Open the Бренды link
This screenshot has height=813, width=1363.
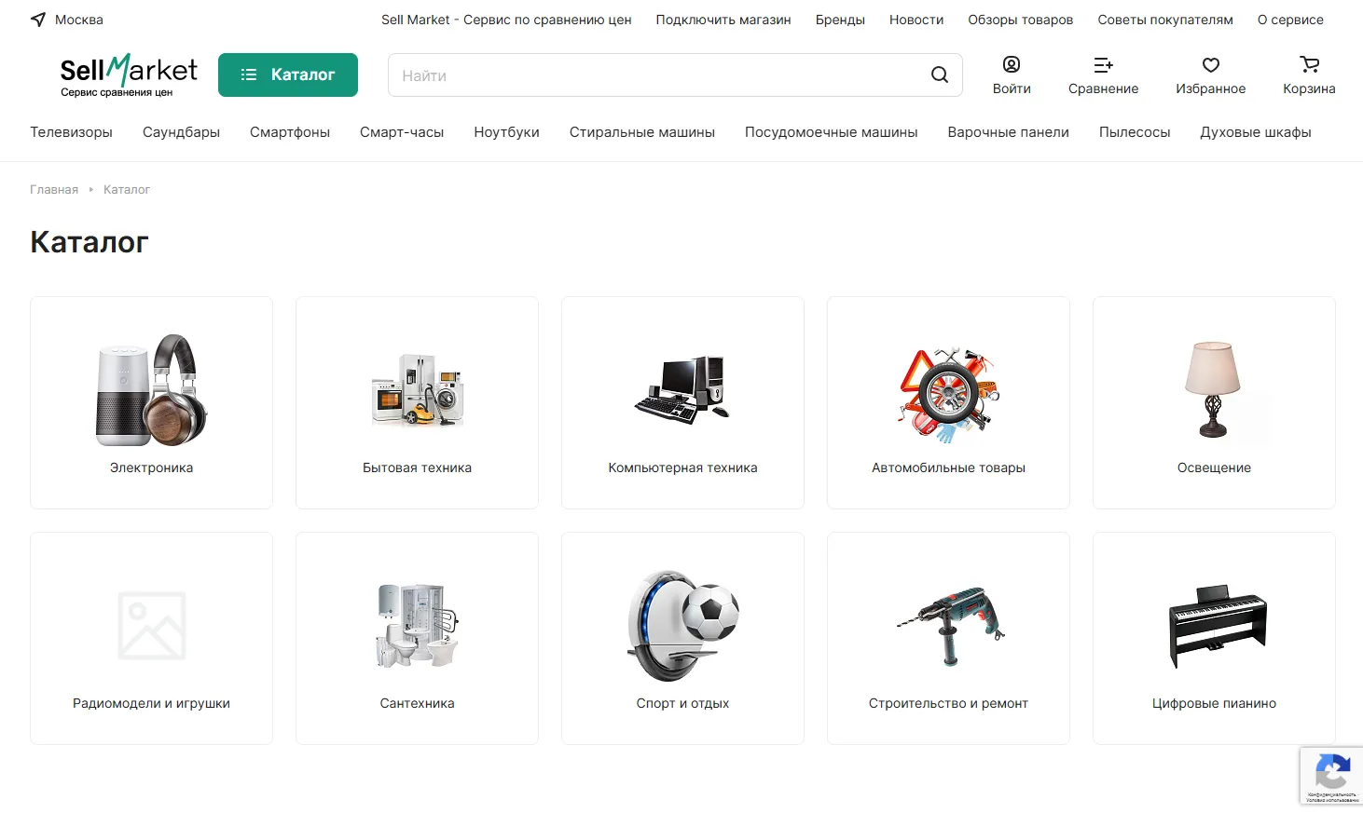pos(839,20)
